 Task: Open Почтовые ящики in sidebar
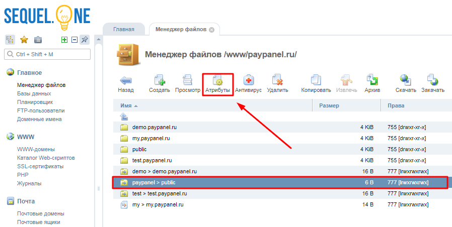click(39, 222)
